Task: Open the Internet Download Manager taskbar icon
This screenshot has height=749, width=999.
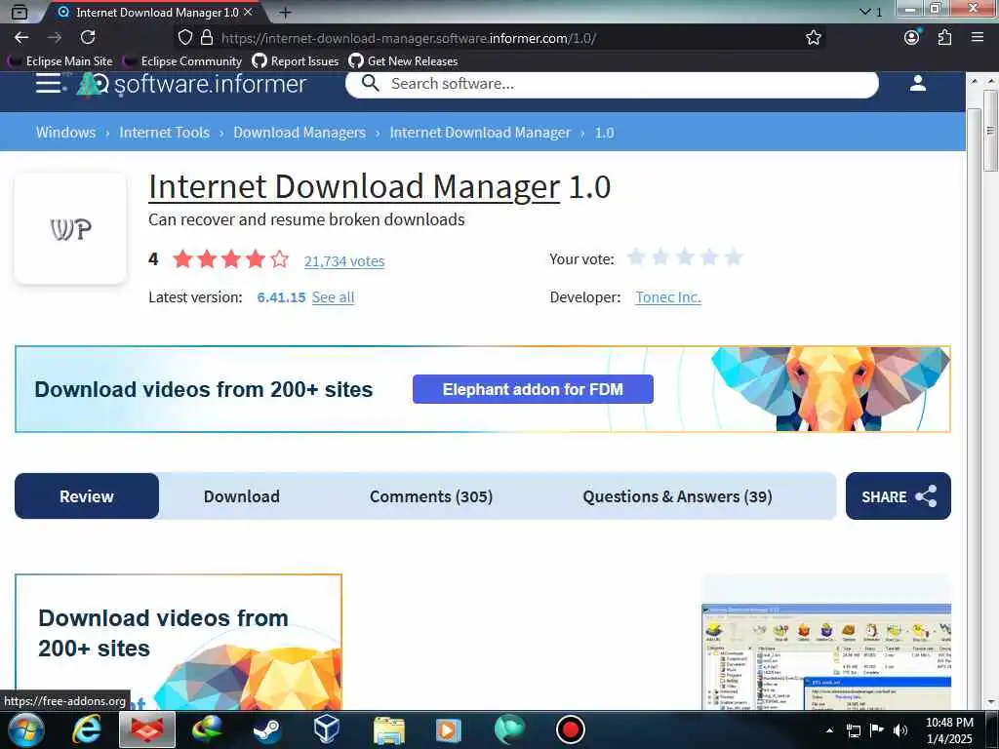Action: [x=208, y=729]
